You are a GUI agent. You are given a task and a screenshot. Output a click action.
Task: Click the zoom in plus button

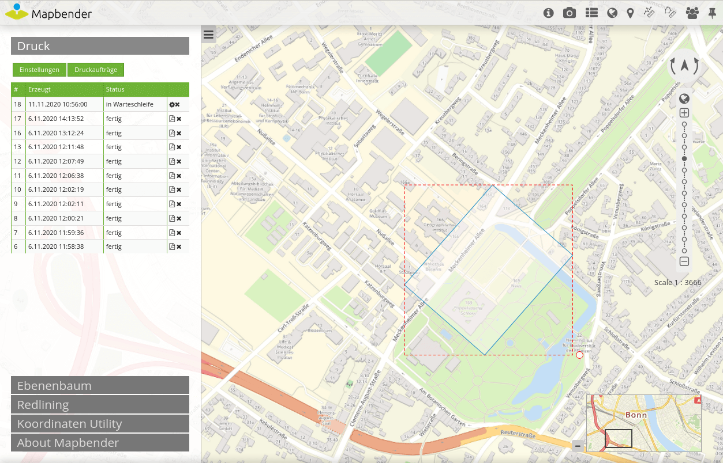click(x=684, y=113)
